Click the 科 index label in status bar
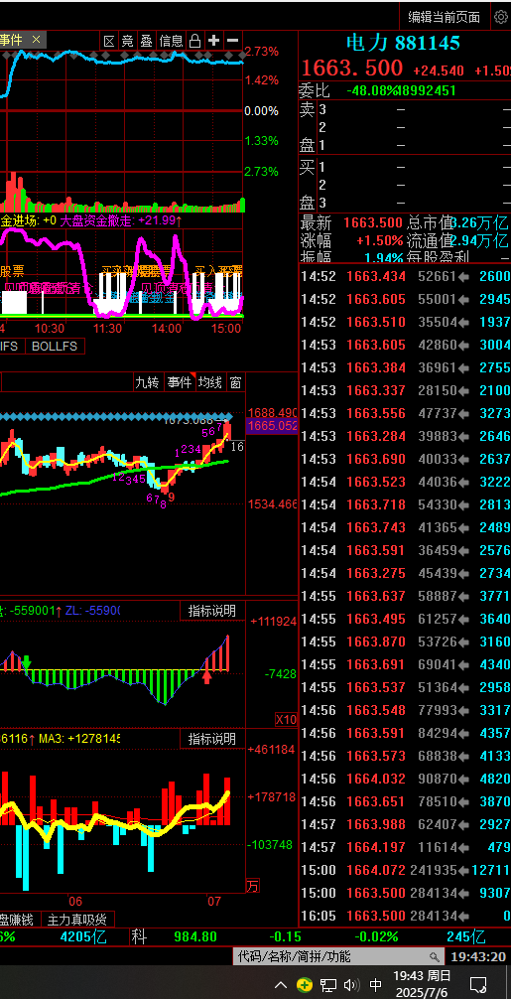511x999 pixels. [x=139, y=936]
